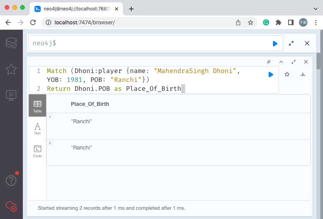Screen dimensions: 323x219
Task: Share this page via share icon
Action: tap(238, 22)
